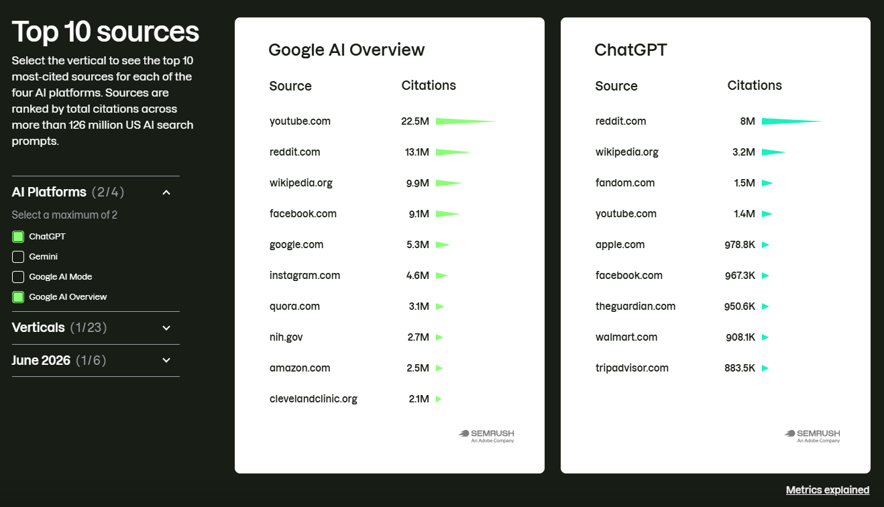The image size is (884, 507).
Task: Open the Metrics explained link
Action: (x=828, y=490)
